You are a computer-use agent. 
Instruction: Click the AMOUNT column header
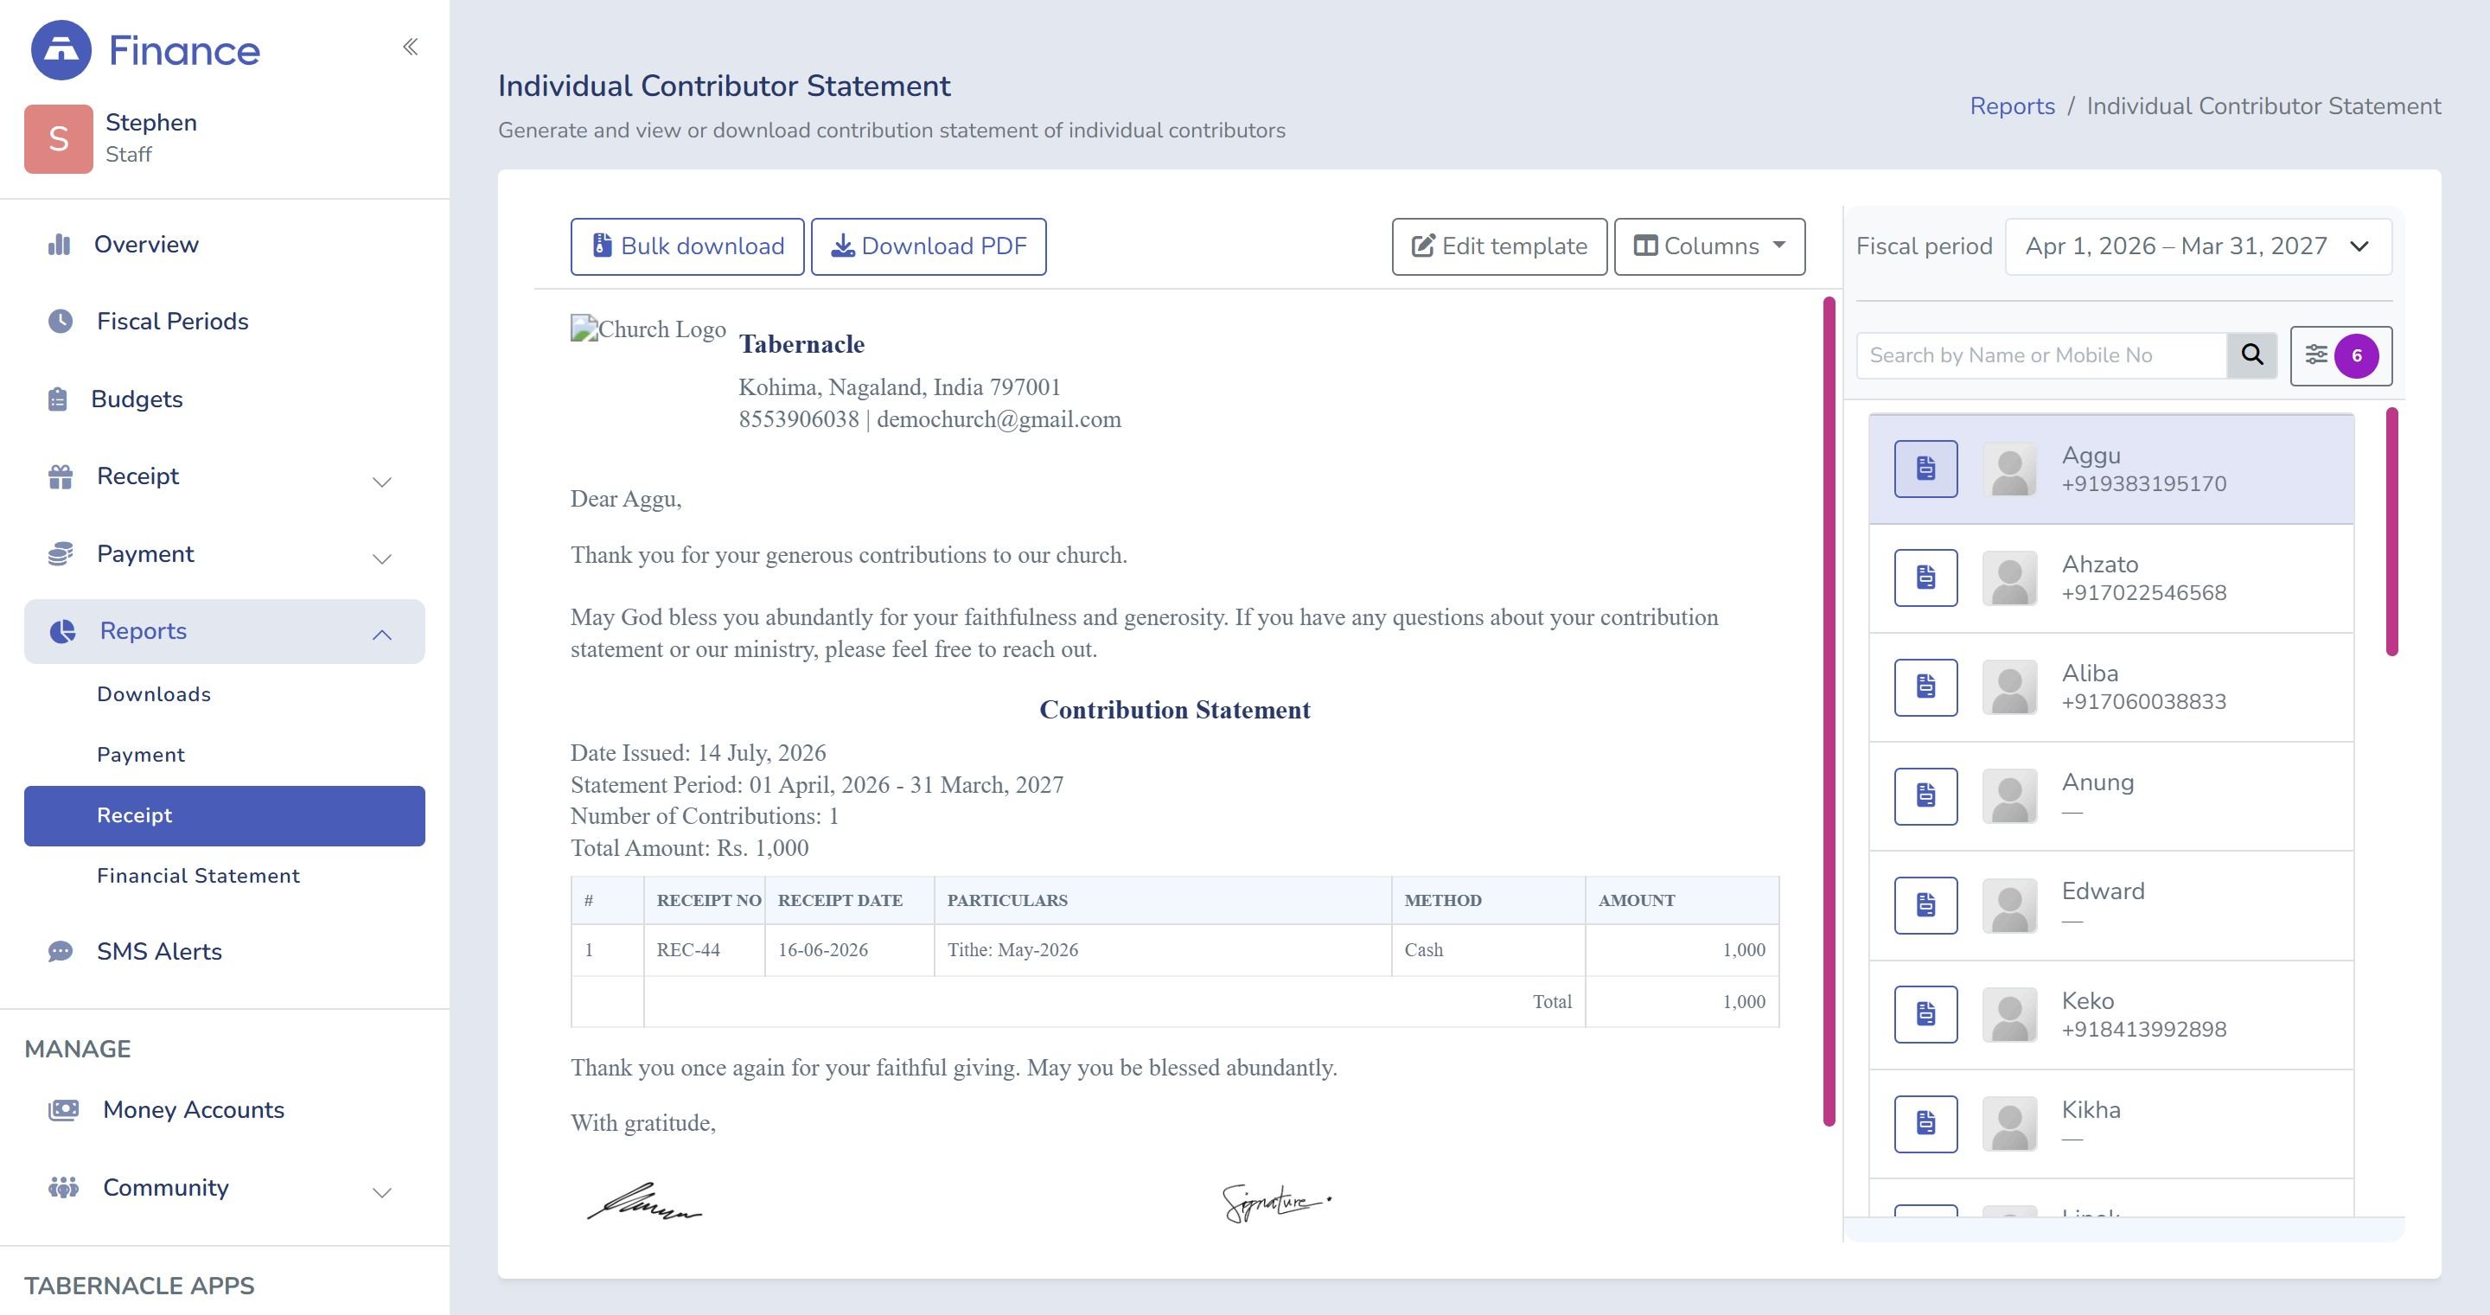pyautogui.click(x=1681, y=900)
